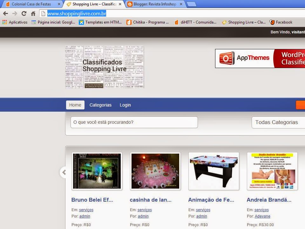Open a new browser tab
This screenshot has height=229, width=305.
click(x=191, y=4)
